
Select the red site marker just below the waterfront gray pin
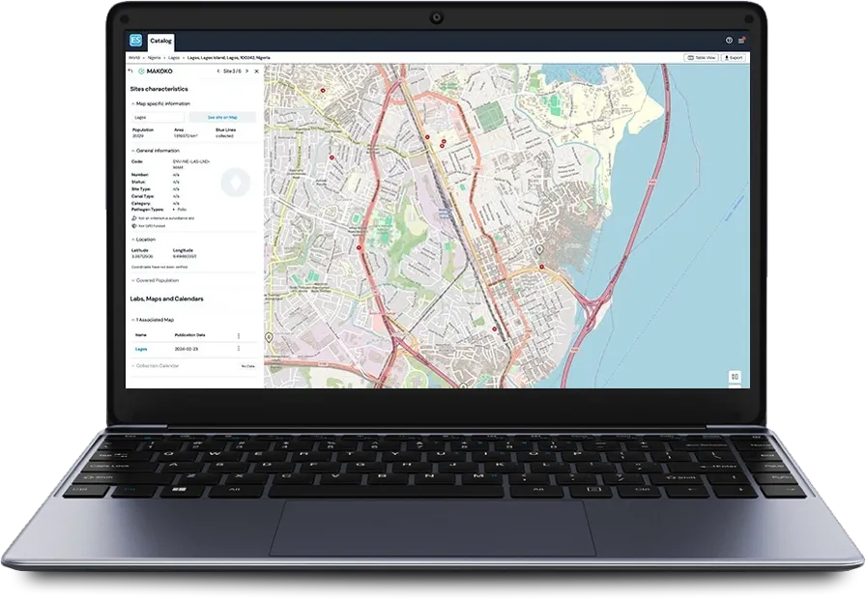point(542,268)
